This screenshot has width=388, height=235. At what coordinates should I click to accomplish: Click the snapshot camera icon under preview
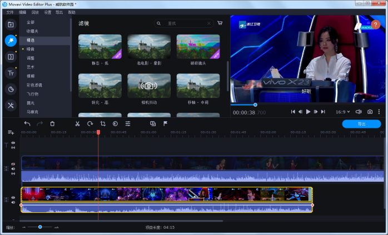pos(370,112)
